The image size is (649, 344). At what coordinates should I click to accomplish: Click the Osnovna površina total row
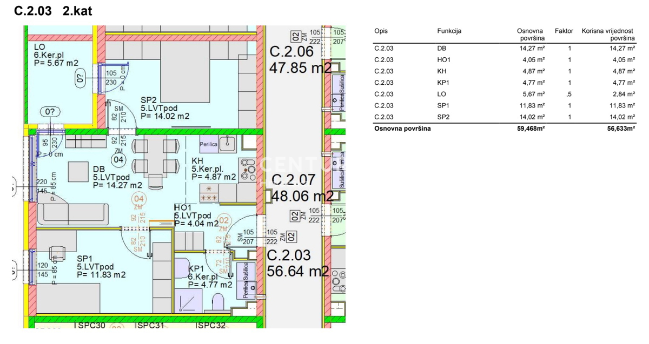tap(503, 129)
